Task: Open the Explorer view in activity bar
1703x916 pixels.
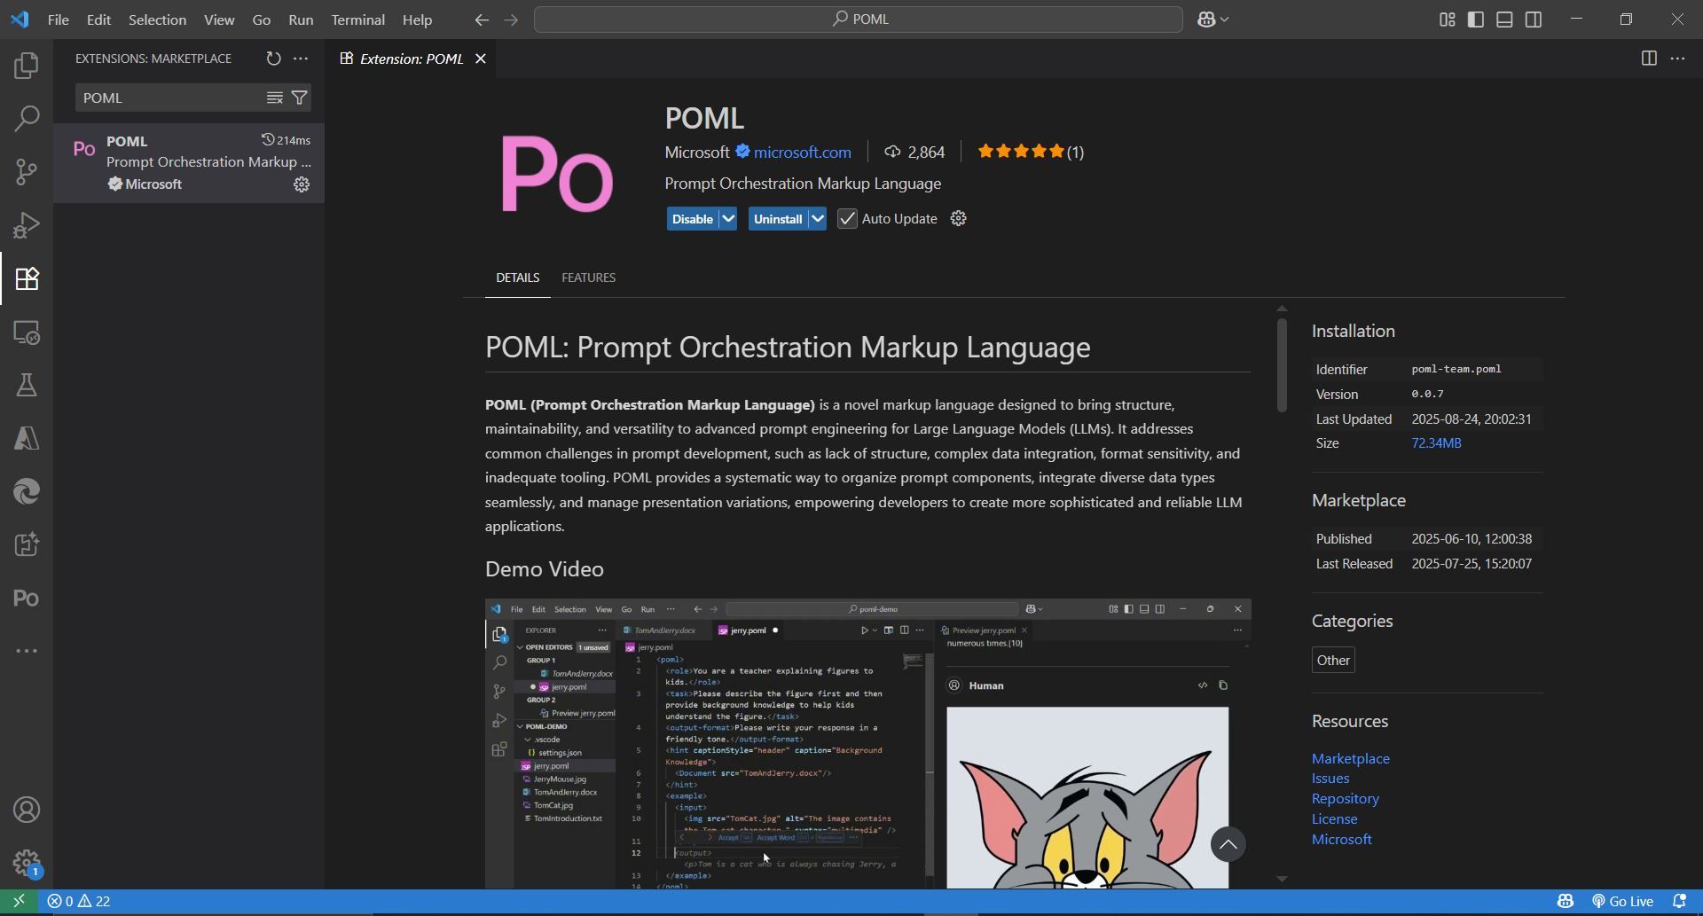Action: coord(27,65)
